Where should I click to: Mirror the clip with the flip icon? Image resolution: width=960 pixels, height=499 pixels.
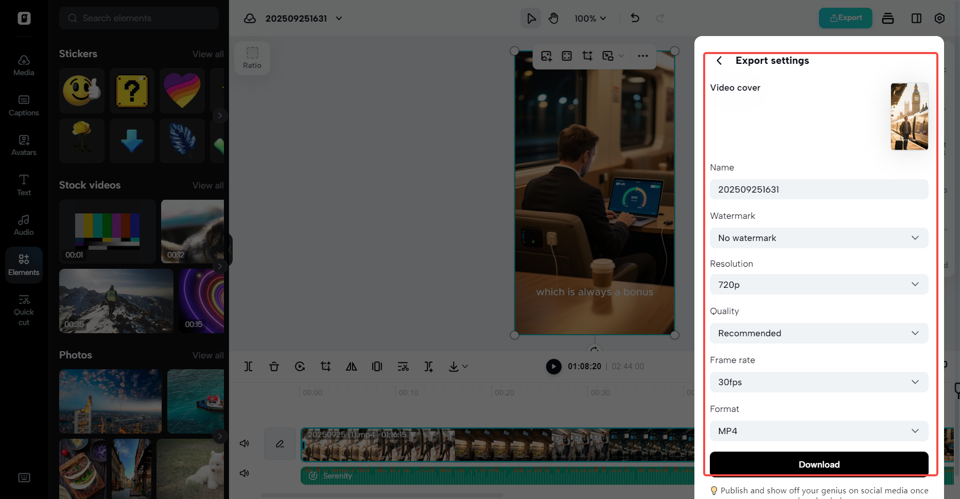pos(352,367)
